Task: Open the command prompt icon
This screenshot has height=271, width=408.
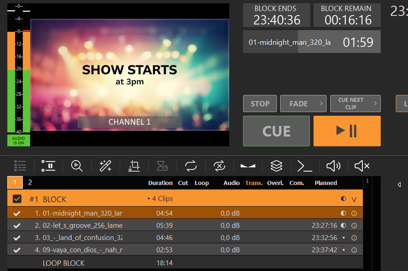Action: [x=305, y=166]
